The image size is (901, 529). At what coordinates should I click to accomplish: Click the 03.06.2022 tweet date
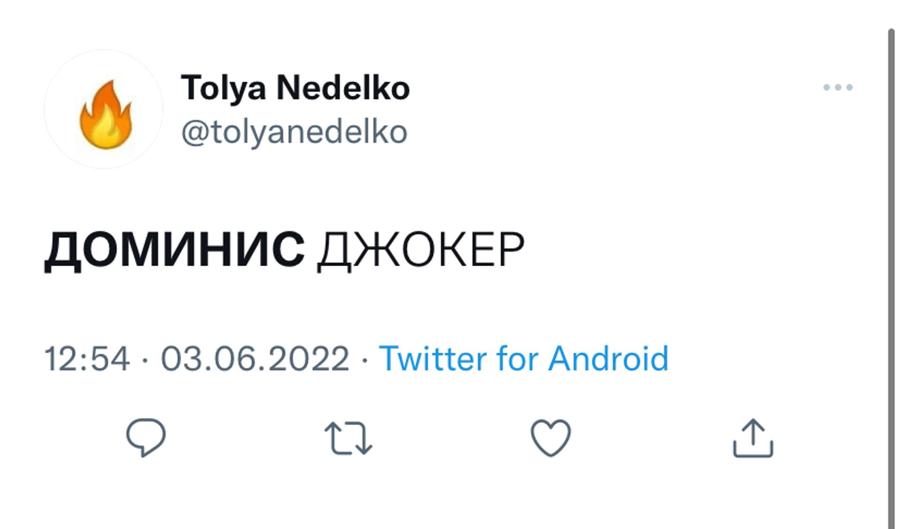[255, 358]
